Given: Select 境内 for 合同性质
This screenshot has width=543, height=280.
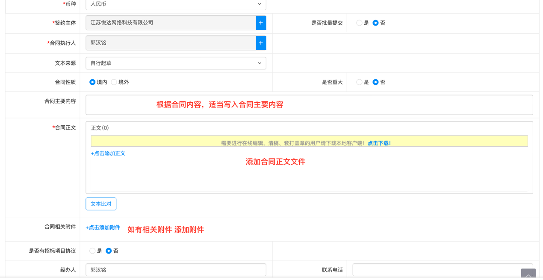Looking at the screenshot, I should [x=92, y=82].
